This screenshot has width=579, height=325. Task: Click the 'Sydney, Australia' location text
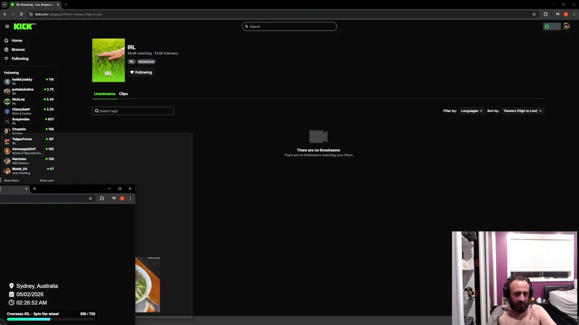tap(37, 286)
